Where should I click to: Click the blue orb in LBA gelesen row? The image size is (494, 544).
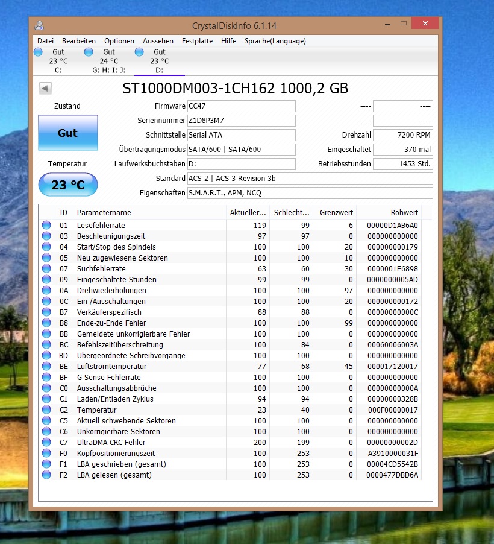[x=46, y=475]
